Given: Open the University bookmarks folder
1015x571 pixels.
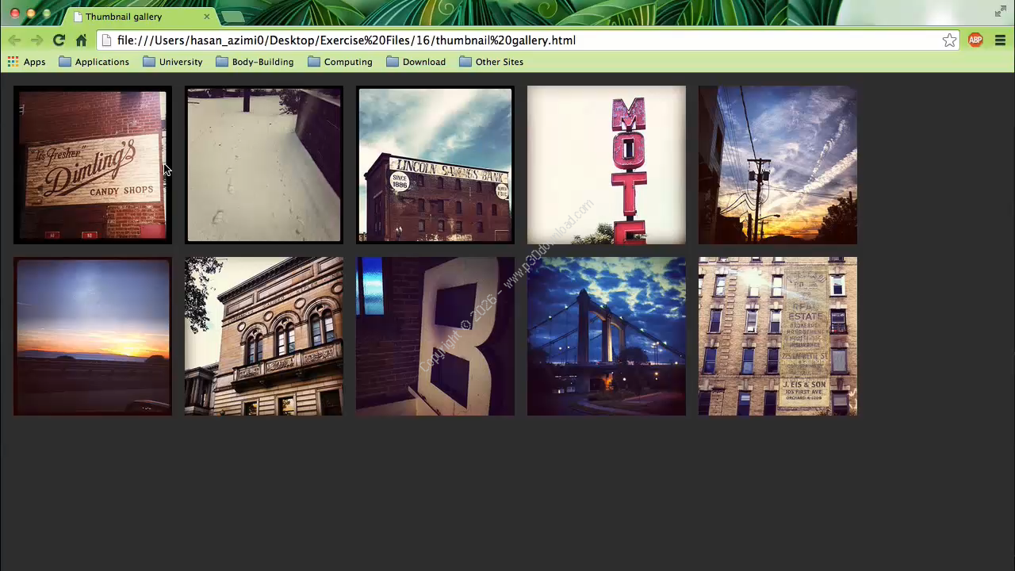Looking at the screenshot, I should tap(172, 62).
